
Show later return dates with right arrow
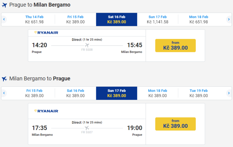click(x=229, y=93)
